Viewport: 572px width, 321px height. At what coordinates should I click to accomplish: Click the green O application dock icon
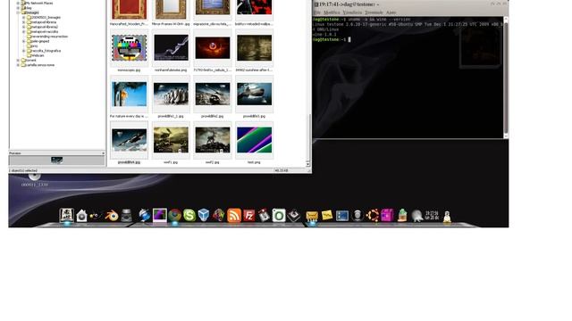click(279, 216)
